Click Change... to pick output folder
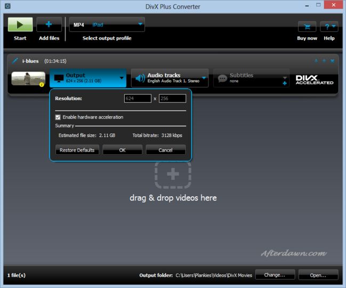The height and width of the screenshot is (288, 346). tap(275, 275)
